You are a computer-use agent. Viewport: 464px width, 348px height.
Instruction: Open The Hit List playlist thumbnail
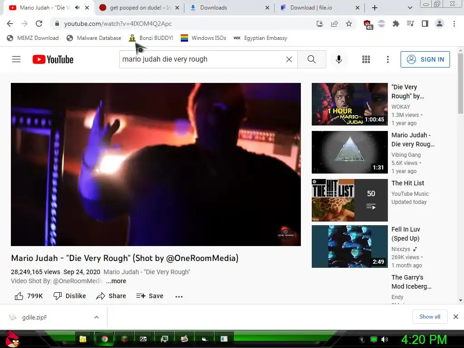point(349,200)
